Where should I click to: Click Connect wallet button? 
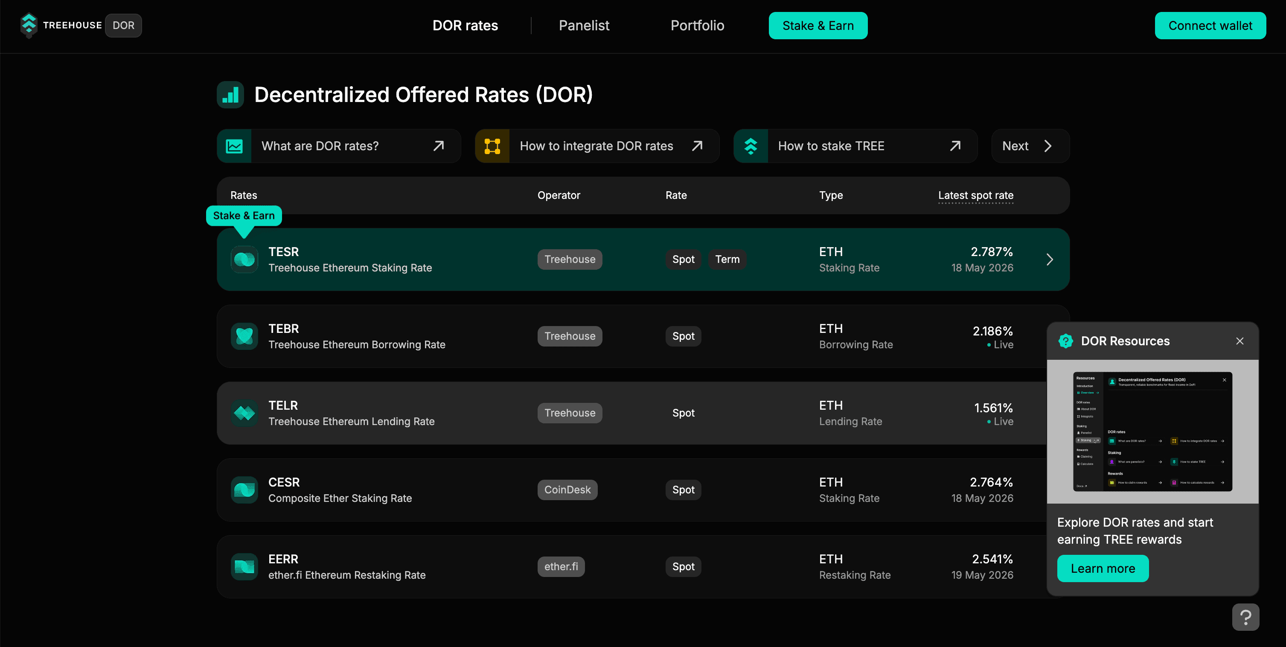[x=1210, y=26]
